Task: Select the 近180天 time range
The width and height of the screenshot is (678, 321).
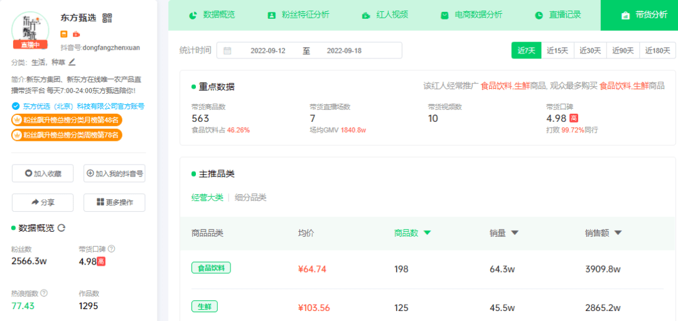Action: 658,50
